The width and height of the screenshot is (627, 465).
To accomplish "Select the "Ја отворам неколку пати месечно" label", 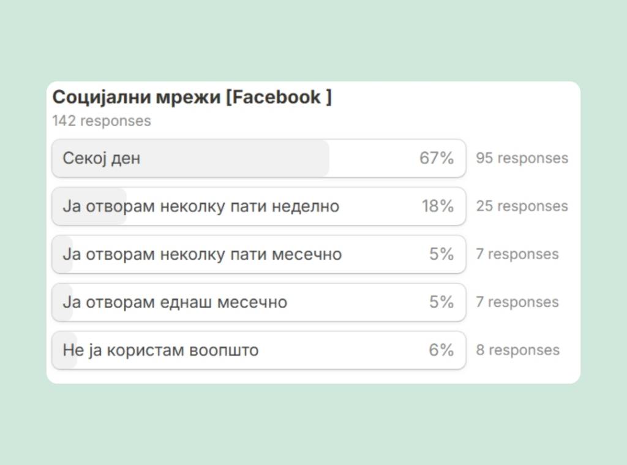I will [x=202, y=254].
